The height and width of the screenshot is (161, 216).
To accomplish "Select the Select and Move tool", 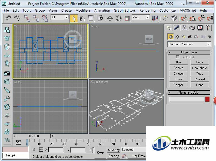I will (110, 18).
